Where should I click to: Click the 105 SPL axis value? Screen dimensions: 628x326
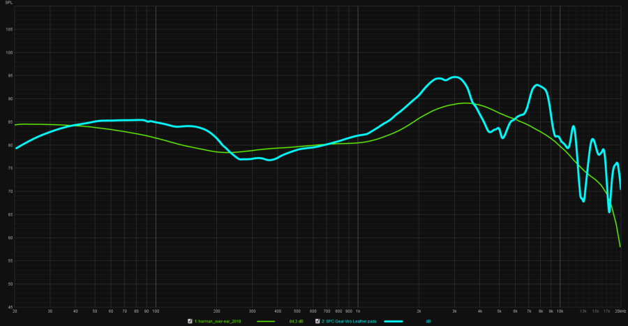pos(9,29)
